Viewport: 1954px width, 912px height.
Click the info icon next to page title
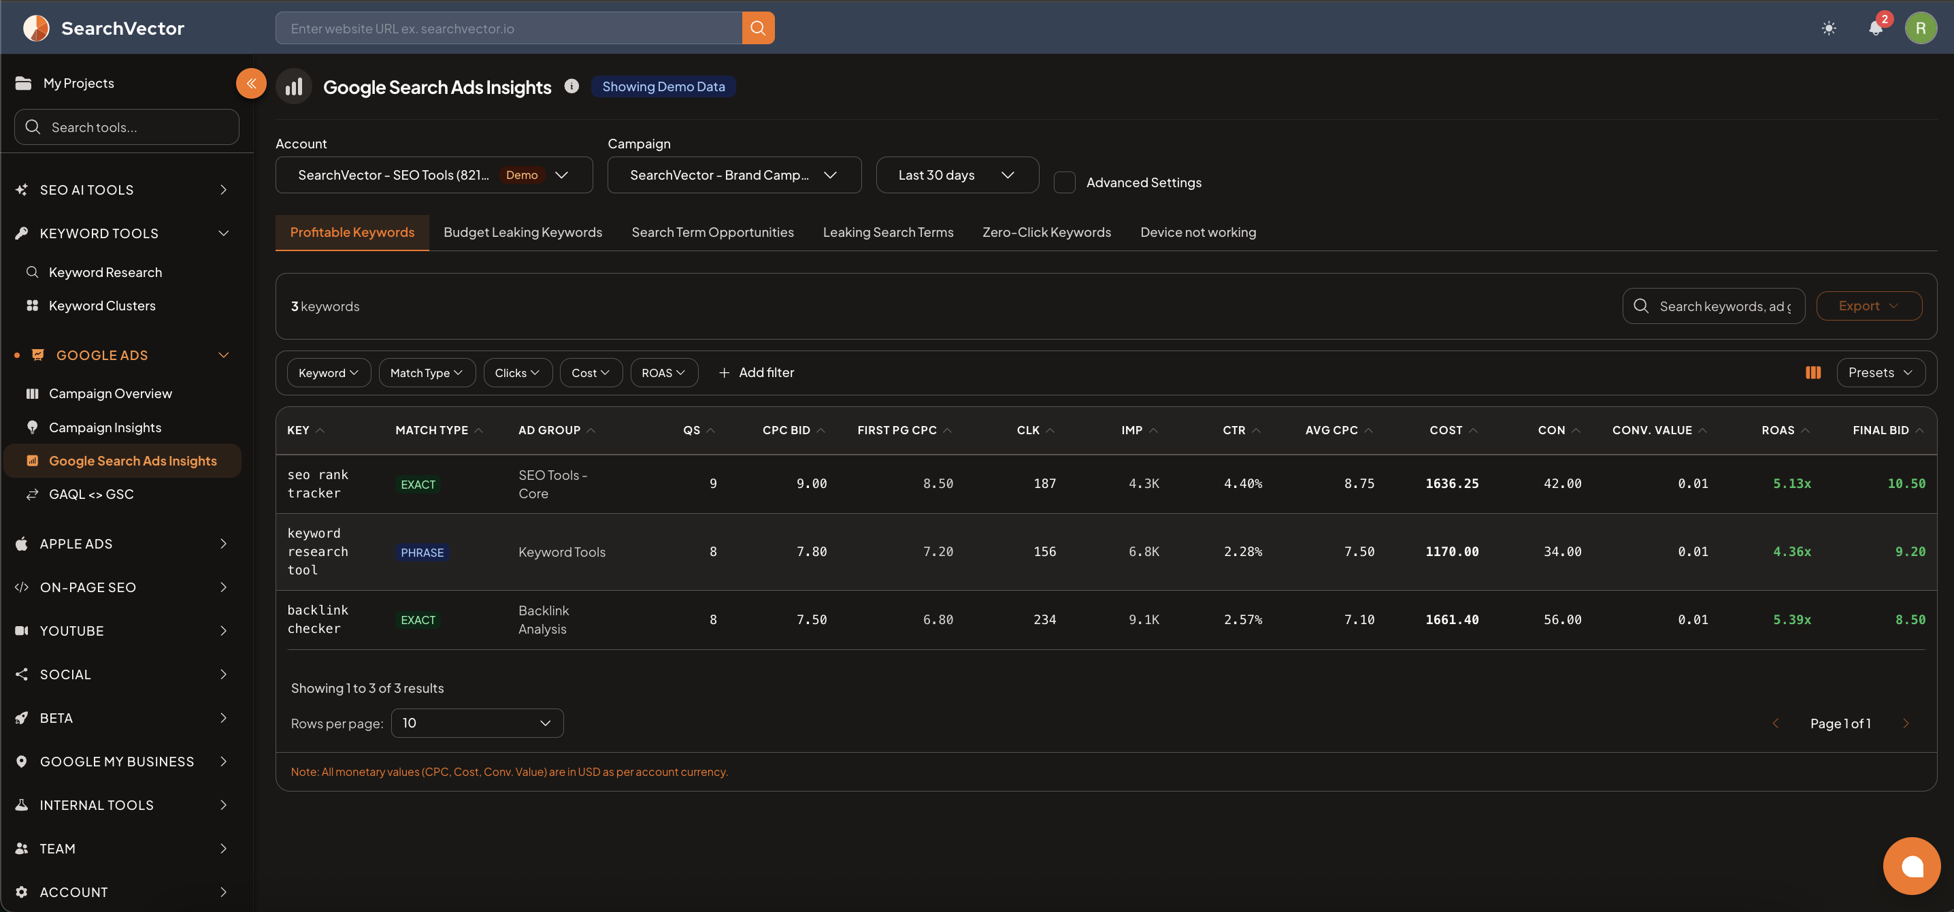[572, 86]
